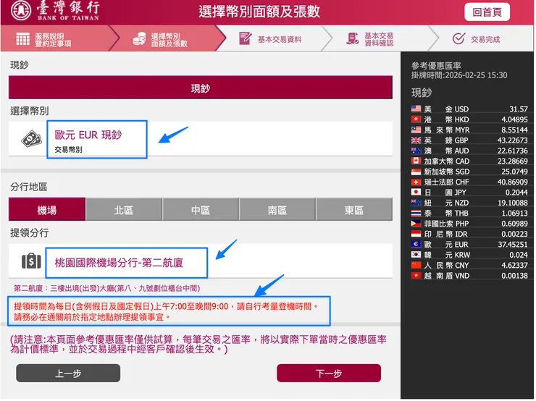
Task: Click the 掛牌時間 2026-02-25 15:30 text
Action: point(459,75)
